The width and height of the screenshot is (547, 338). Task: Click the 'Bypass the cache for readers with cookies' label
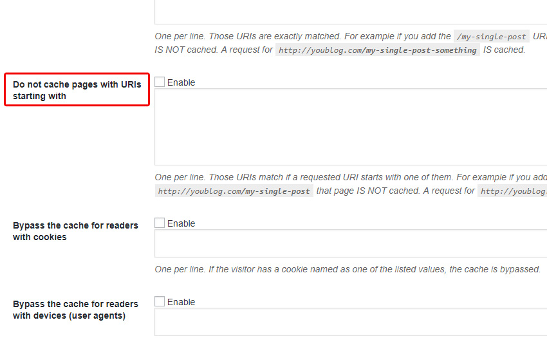[75, 231]
